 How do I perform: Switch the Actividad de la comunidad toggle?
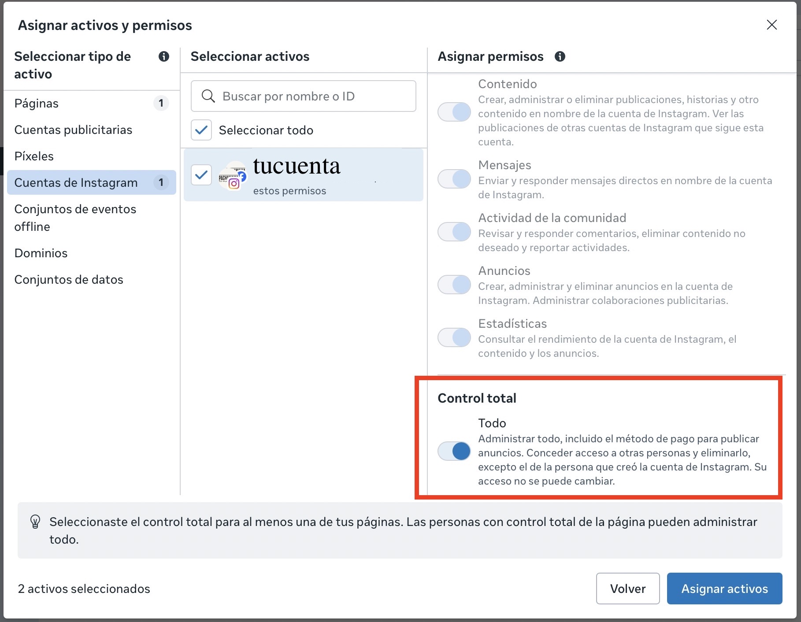(x=454, y=232)
